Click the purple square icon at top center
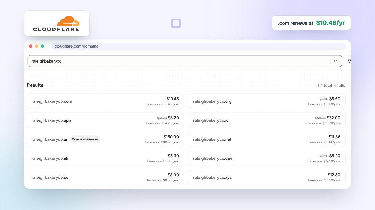 click(176, 23)
